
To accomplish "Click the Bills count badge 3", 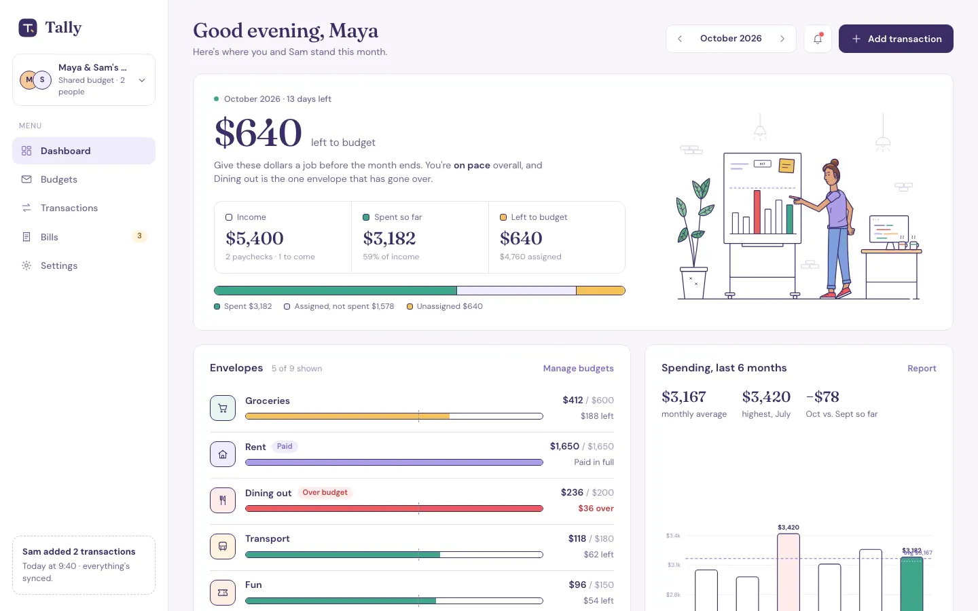I will click(x=139, y=236).
